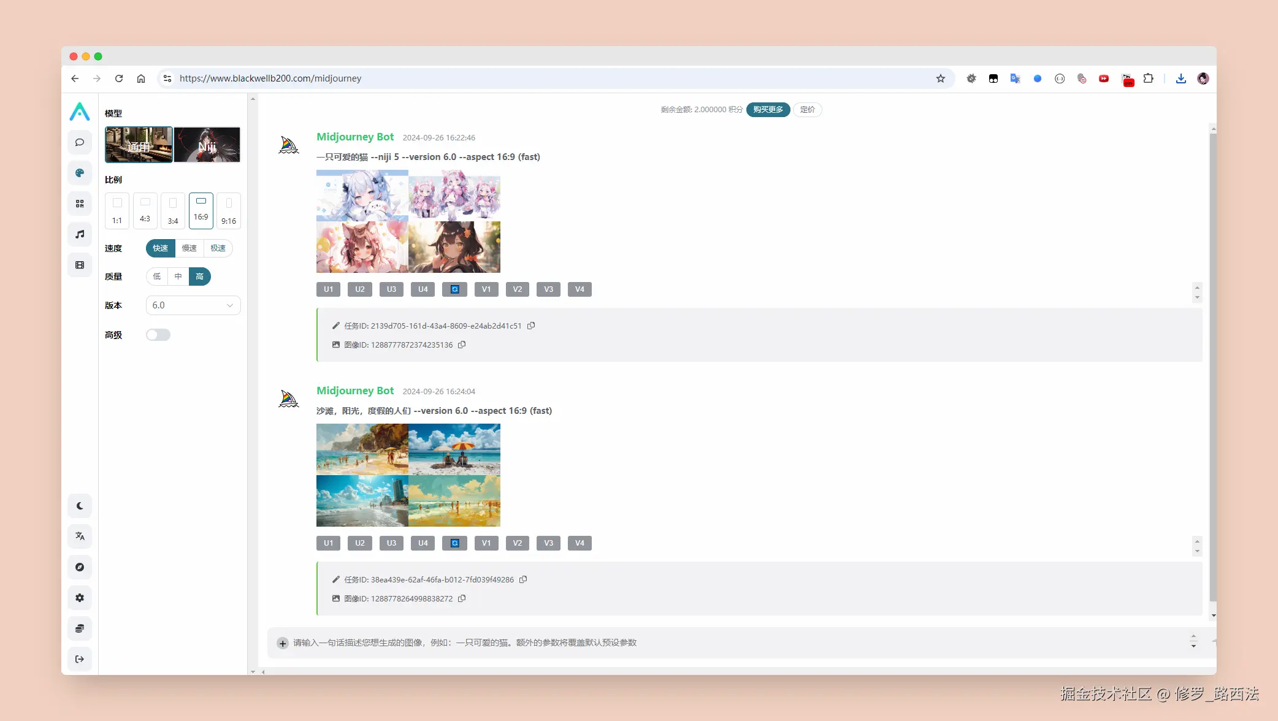Viewport: 1278px width, 721px height.
Task: Open the chat bubble icon in sidebar
Action: [80, 142]
